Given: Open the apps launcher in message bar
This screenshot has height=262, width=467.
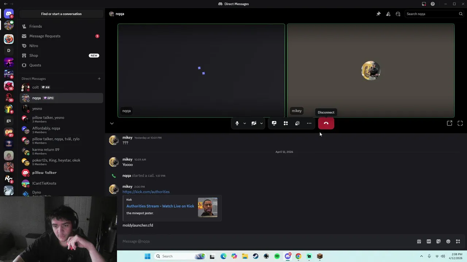Looking at the screenshot, I should point(458,241).
